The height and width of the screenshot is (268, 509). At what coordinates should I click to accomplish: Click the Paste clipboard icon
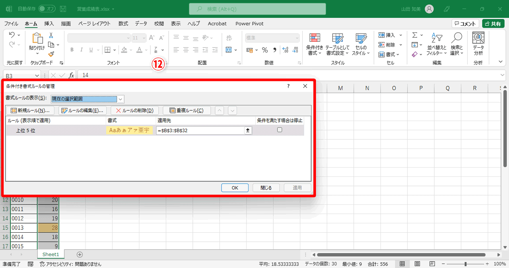pyautogui.click(x=37, y=39)
